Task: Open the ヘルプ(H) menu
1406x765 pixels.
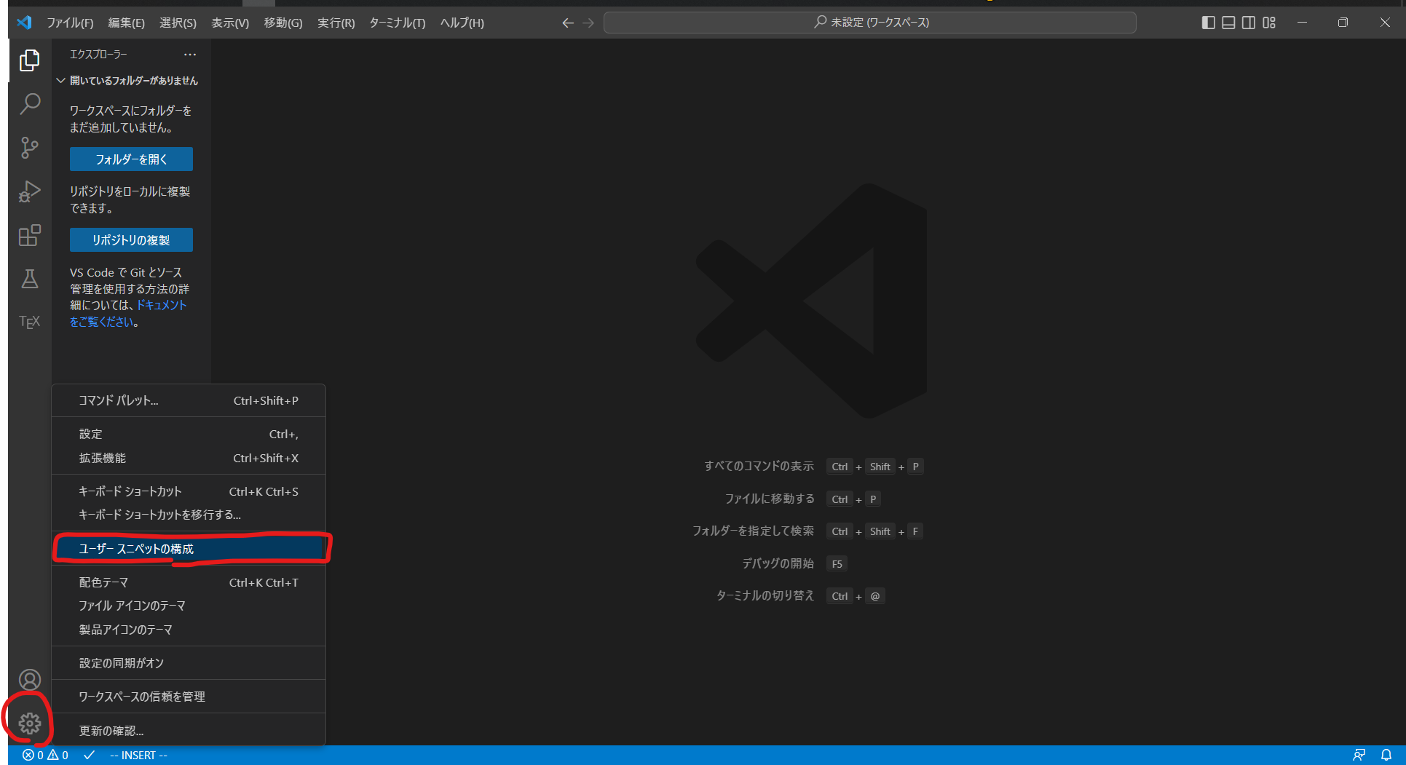Action: (462, 23)
